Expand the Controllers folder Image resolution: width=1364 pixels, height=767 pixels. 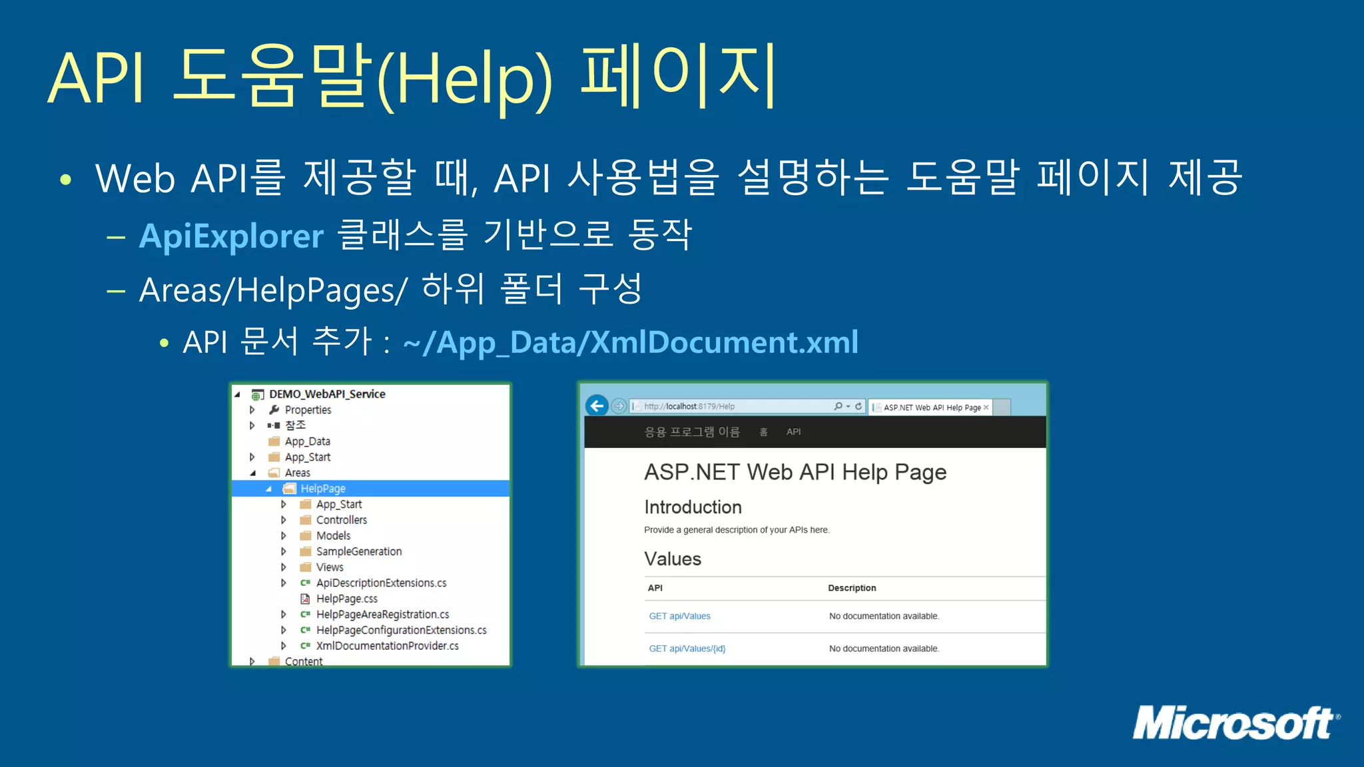tap(284, 519)
